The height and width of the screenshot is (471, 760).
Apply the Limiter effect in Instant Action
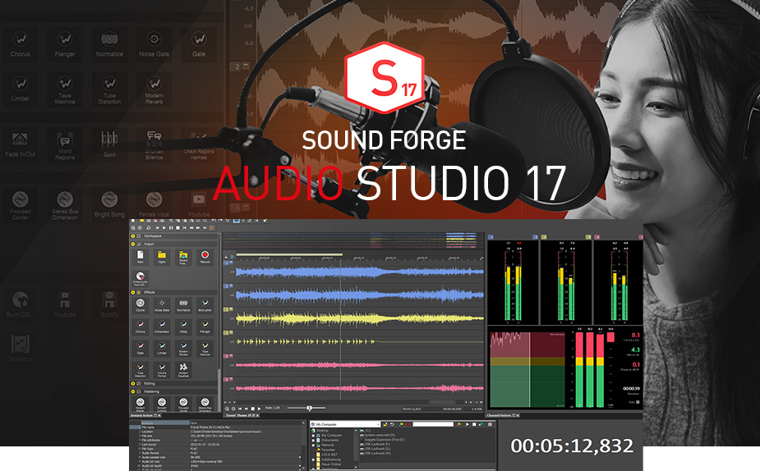pyautogui.click(x=162, y=347)
